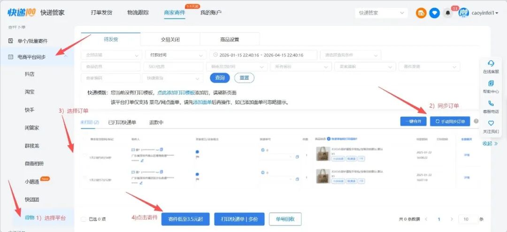Open the 快捷查询 dropdown
Screen dimensions: 507x232
(174, 78)
